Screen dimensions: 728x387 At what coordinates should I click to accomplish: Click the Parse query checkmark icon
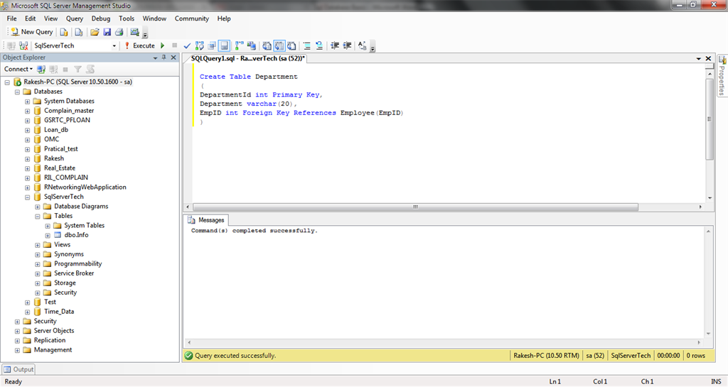tap(187, 45)
